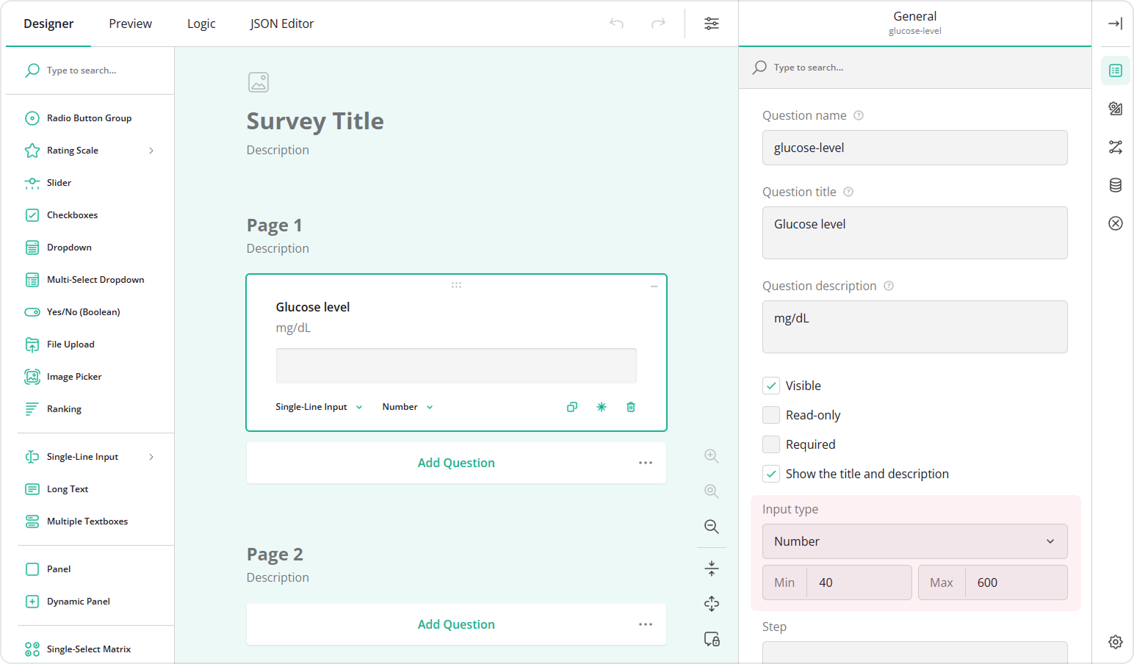This screenshot has width=1134, height=664.
Task: Open the Validation category (circled X icon)
Action: point(1115,223)
